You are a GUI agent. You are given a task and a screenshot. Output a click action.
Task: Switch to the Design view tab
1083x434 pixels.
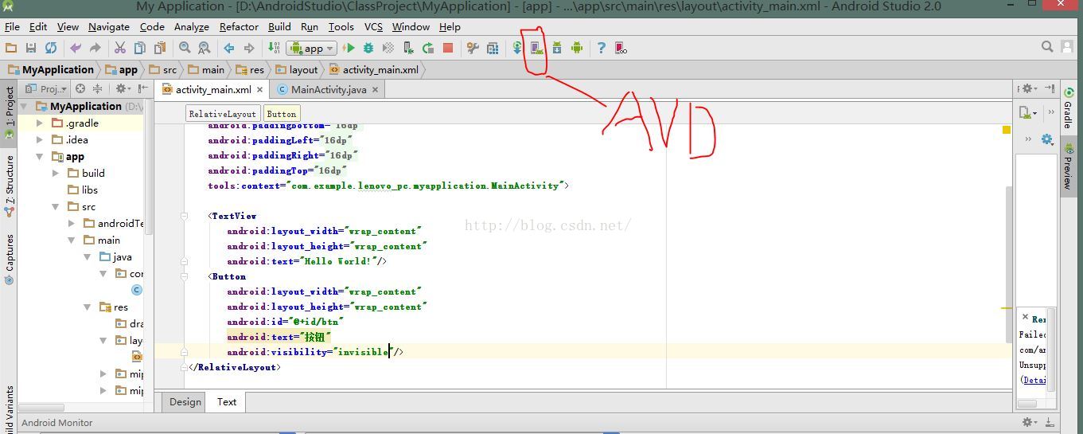pyautogui.click(x=185, y=402)
